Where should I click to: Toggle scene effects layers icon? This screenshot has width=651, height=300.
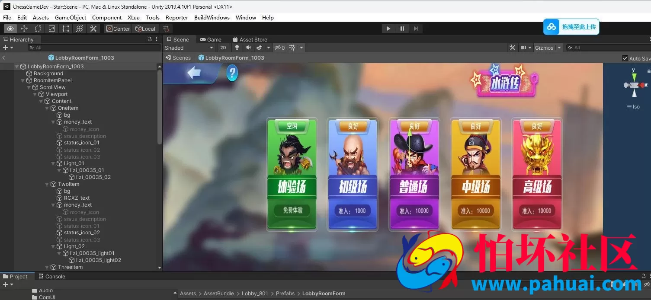(259, 48)
